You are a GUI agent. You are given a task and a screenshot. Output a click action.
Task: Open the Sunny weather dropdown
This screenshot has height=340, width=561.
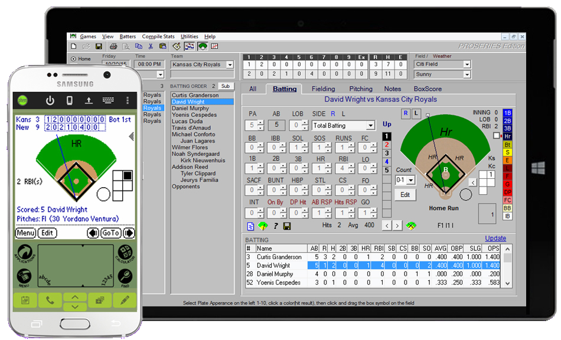click(467, 74)
